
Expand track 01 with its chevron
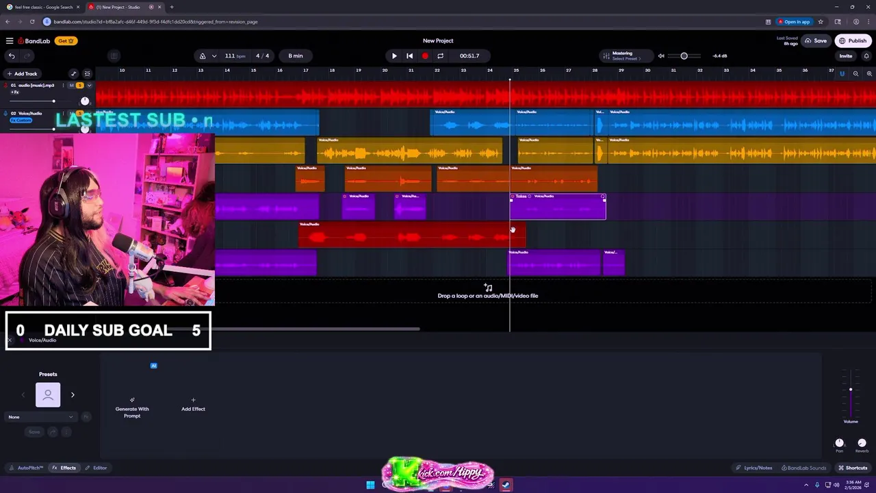click(x=89, y=86)
